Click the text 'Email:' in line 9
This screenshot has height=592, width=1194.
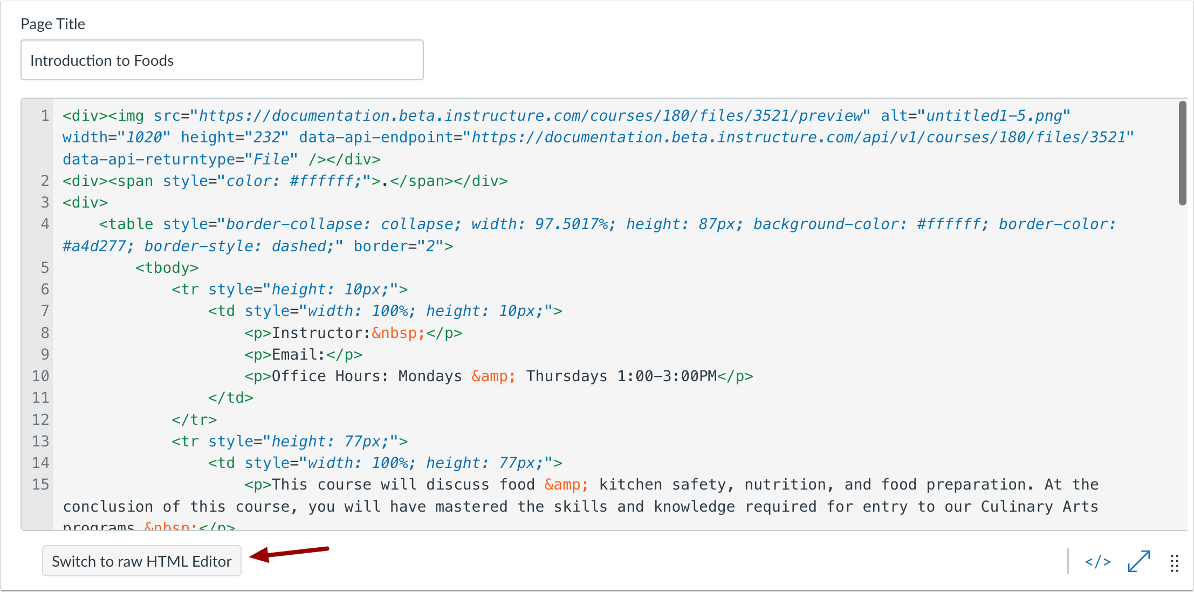click(x=299, y=354)
